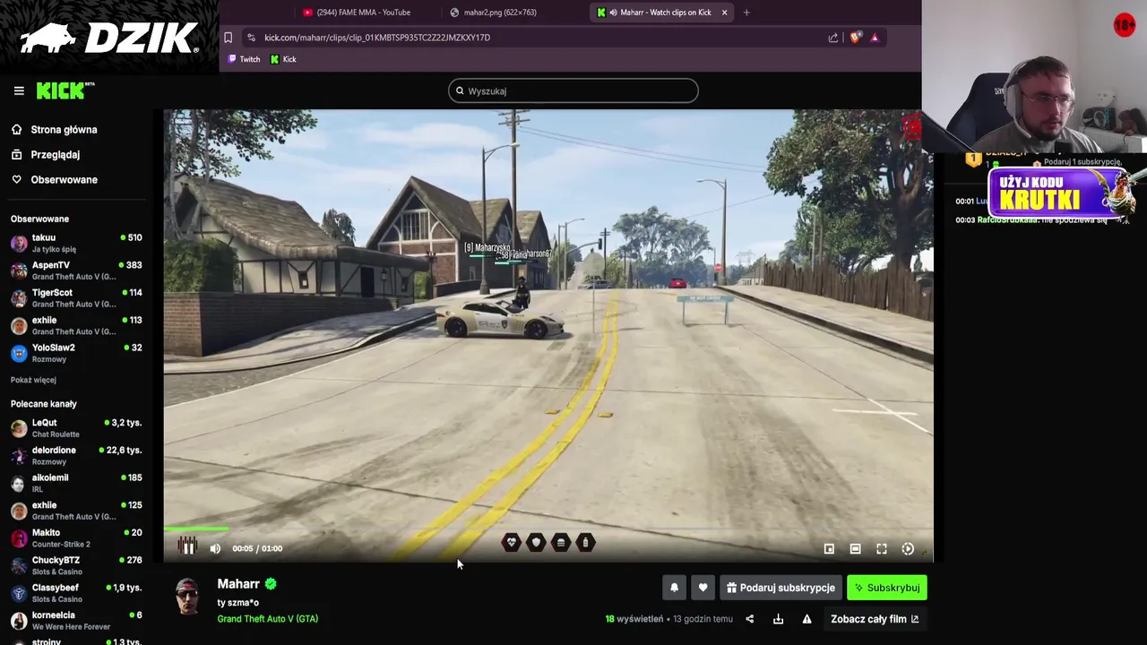The height and width of the screenshot is (645, 1147).
Task: Click the shield HUD icon in video
Action: (536, 542)
